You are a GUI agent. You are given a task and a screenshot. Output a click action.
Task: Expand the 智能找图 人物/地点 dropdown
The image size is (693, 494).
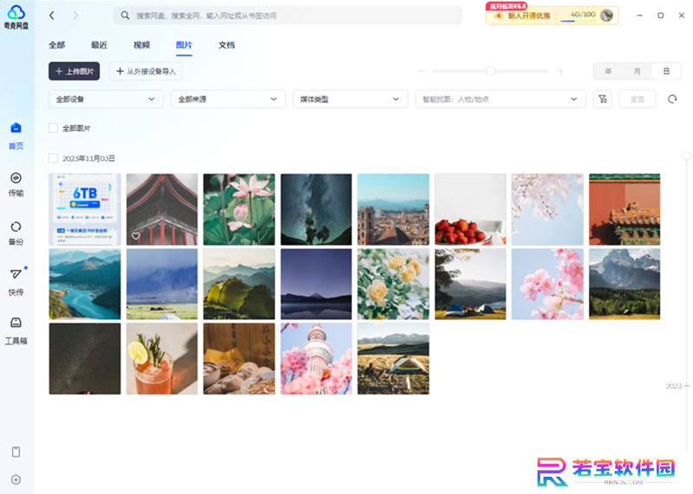pyautogui.click(x=501, y=99)
